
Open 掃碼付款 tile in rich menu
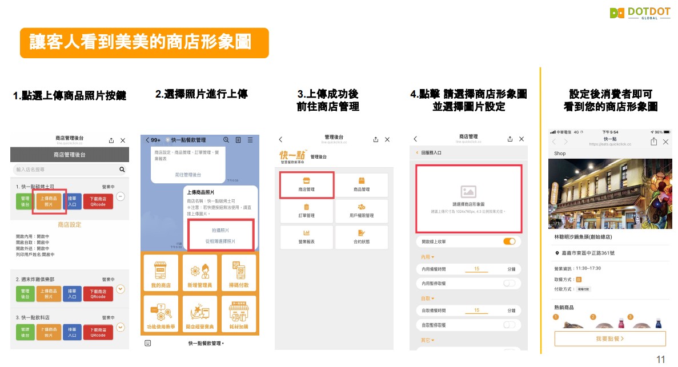pyautogui.click(x=239, y=273)
